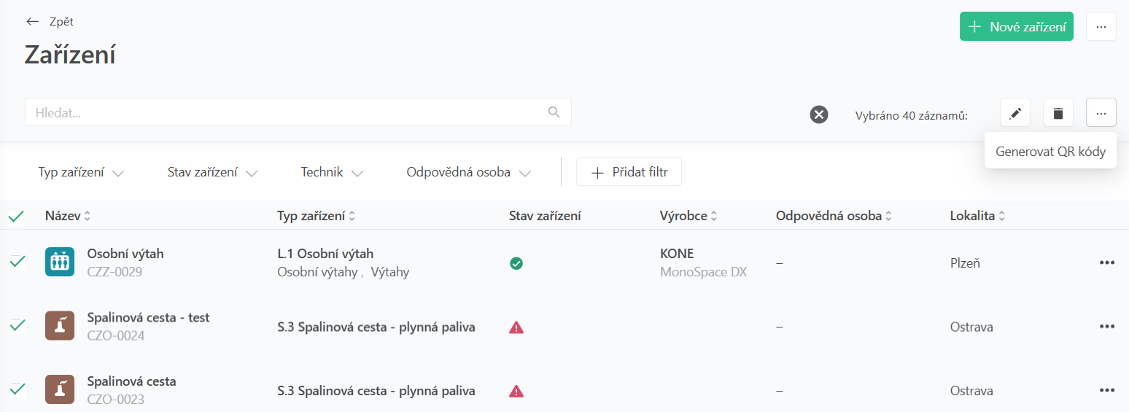This screenshot has height=412, width=1129.
Task: Click the trash delete icon
Action: point(1058,114)
